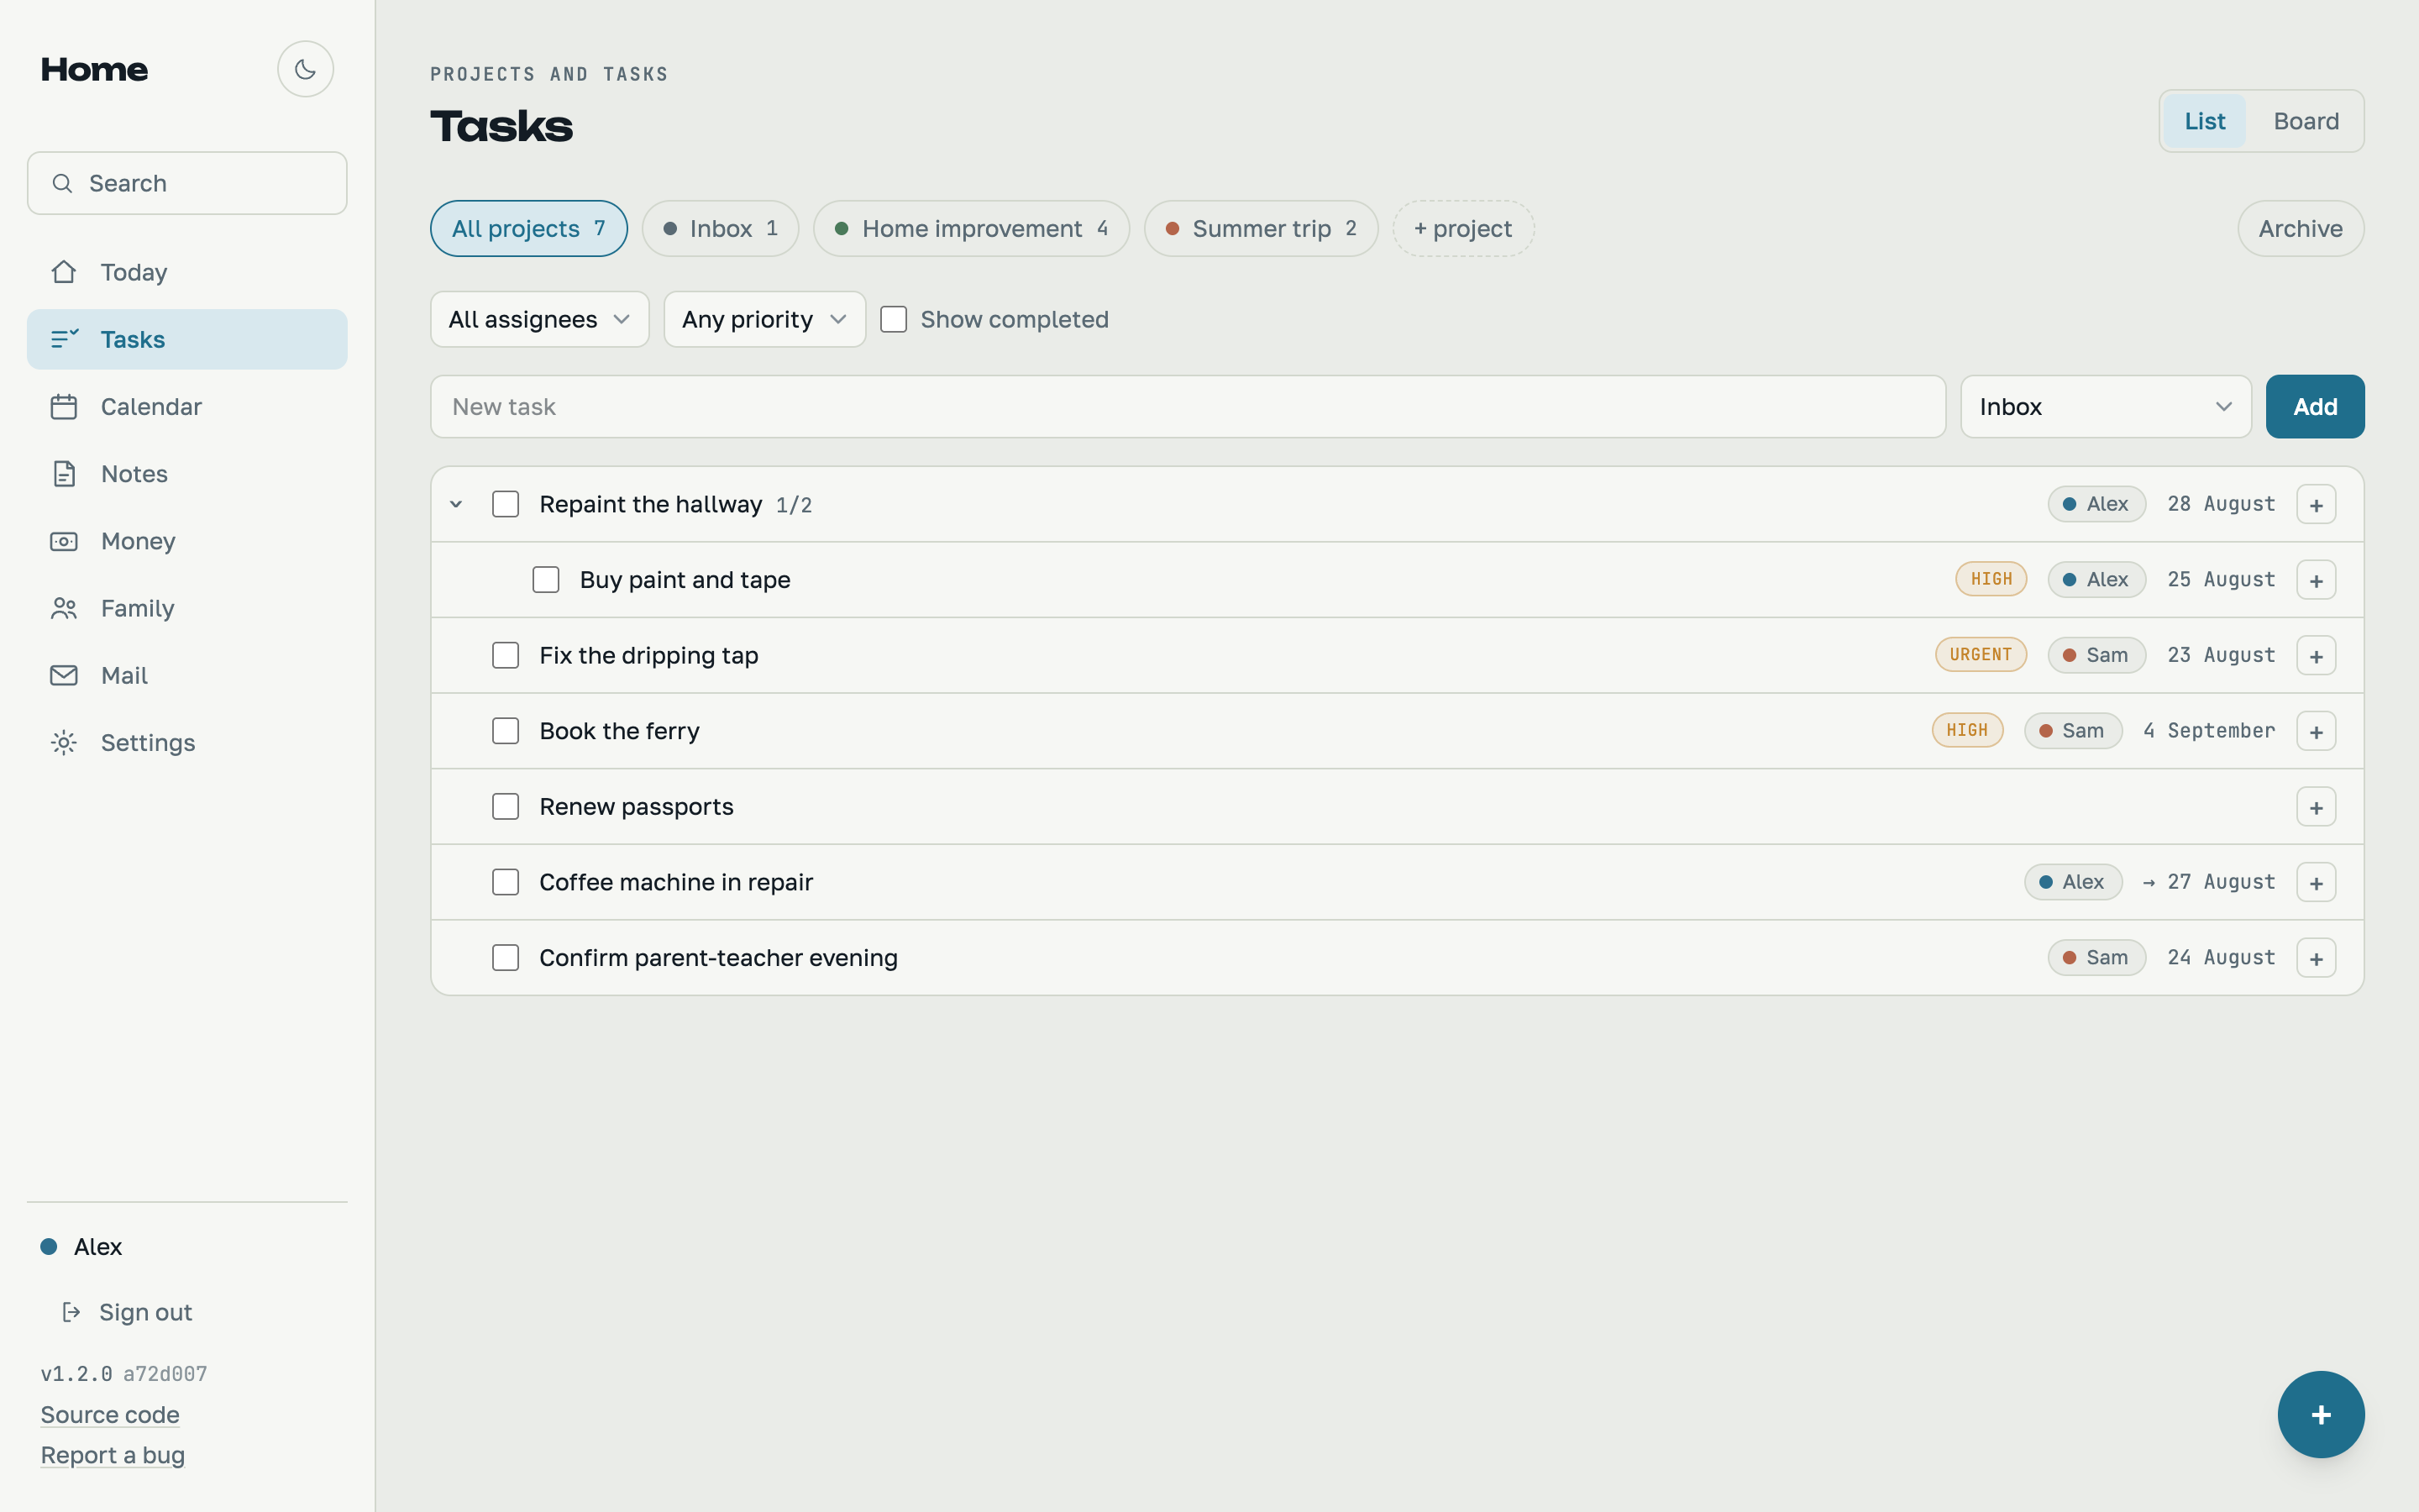Click the Money banknote icon

pyautogui.click(x=64, y=541)
